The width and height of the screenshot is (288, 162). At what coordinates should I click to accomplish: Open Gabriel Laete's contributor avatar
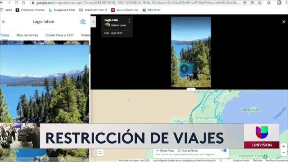[x=107, y=25]
